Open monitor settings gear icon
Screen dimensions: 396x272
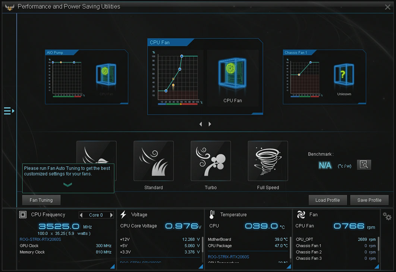tap(387, 216)
